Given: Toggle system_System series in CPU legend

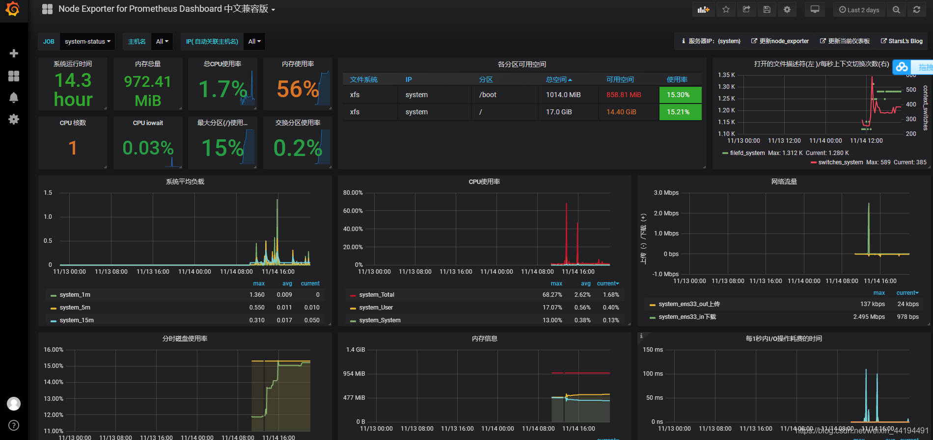Looking at the screenshot, I should pos(380,320).
